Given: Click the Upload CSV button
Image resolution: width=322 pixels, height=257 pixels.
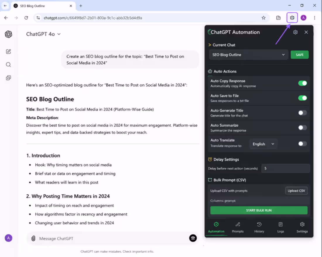Looking at the screenshot, I should [296, 191].
